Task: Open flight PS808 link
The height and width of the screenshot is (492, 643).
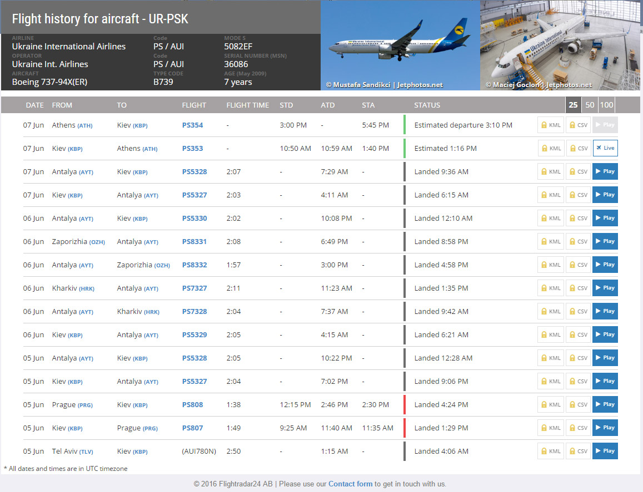Action: (193, 405)
